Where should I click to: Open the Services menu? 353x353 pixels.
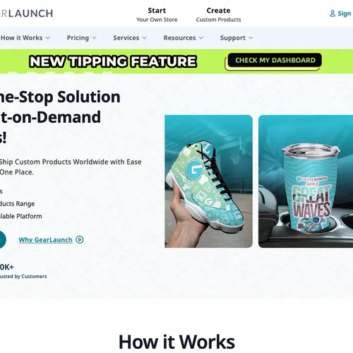126,37
